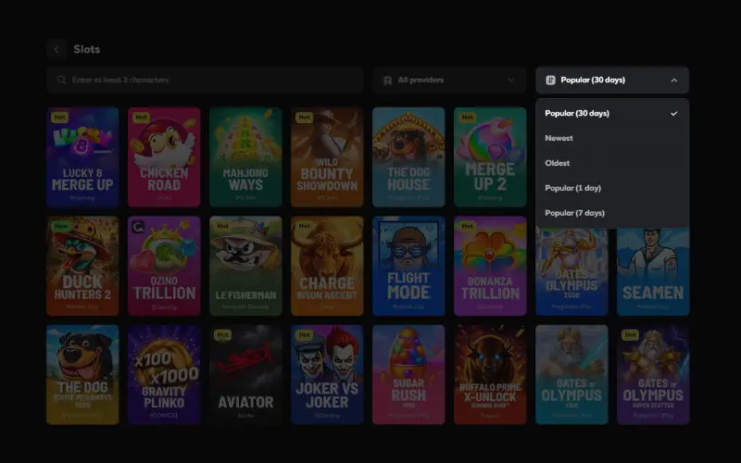Click the Hot badge on Chicken Road
The height and width of the screenshot is (463, 741).
[142, 118]
